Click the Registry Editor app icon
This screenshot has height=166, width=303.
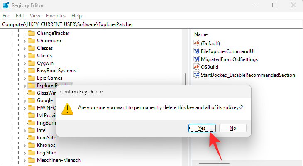[x=6, y=5]
